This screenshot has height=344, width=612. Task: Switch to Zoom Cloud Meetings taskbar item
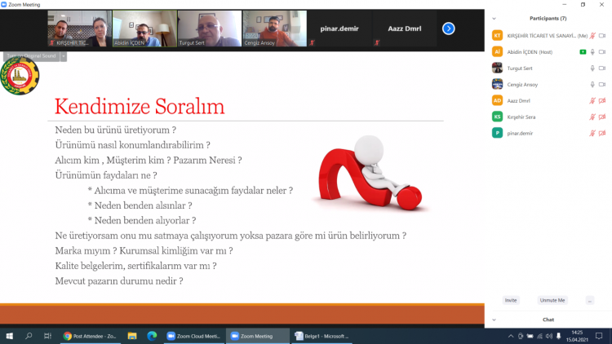193,336
